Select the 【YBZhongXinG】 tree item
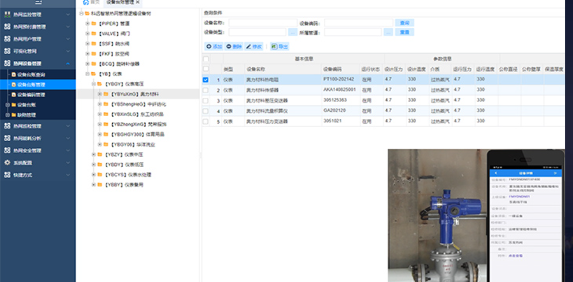The width and height of the screenshot is (573, 282). pyautogui.click(x=139, y=124)
